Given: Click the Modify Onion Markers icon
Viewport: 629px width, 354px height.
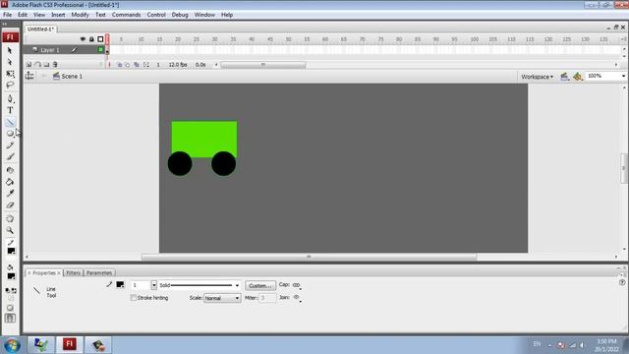Looking at the screenshot, I should coord(146,65).
